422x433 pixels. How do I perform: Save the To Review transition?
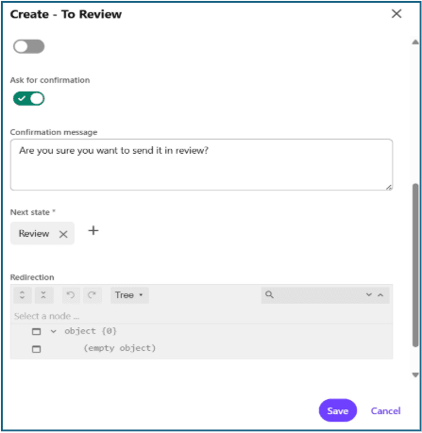[338, 410]
